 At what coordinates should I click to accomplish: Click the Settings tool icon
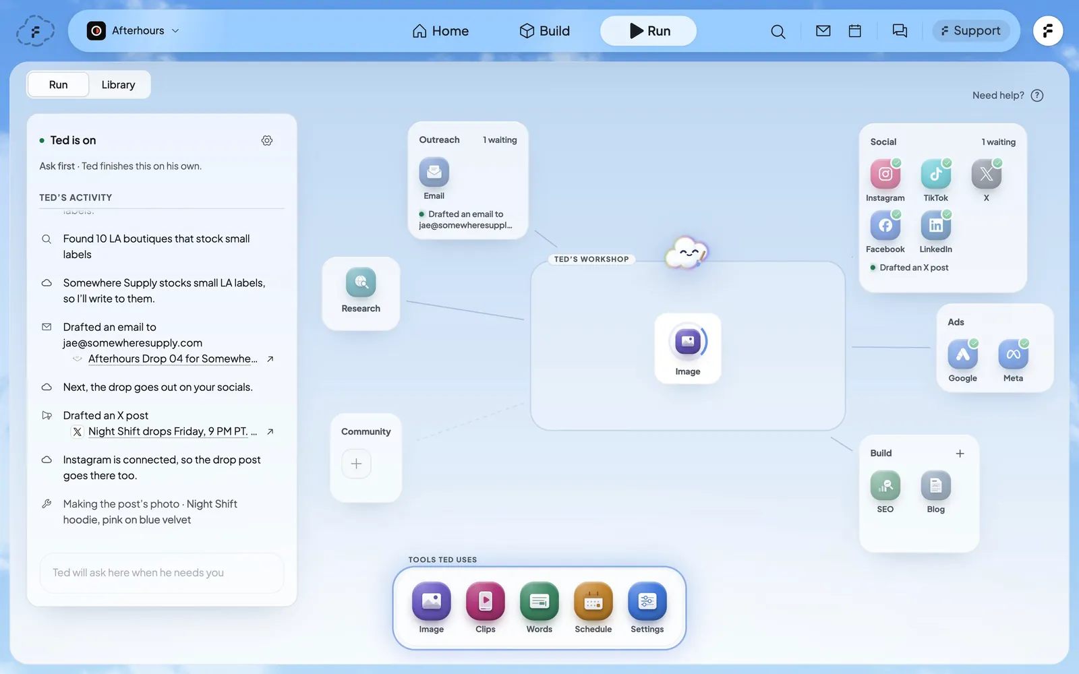click(x=647, y=601)
